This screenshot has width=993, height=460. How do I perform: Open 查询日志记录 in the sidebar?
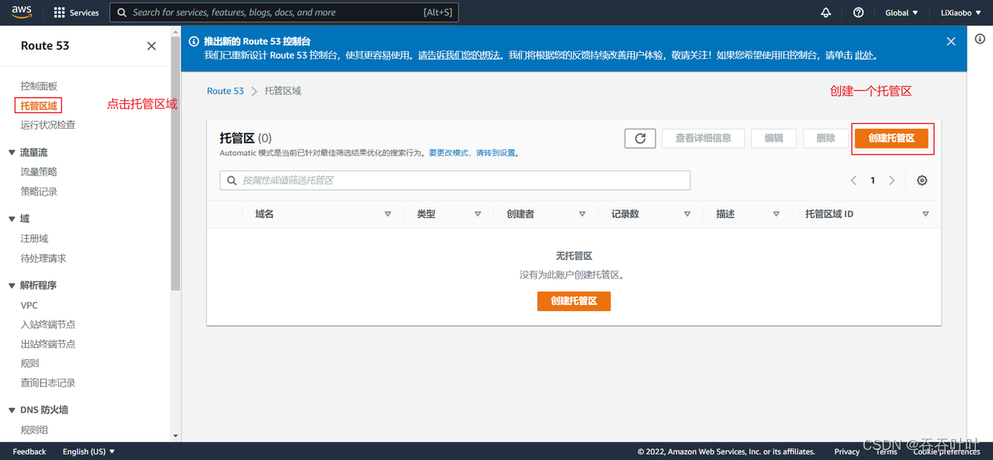(x=48, y=382)
